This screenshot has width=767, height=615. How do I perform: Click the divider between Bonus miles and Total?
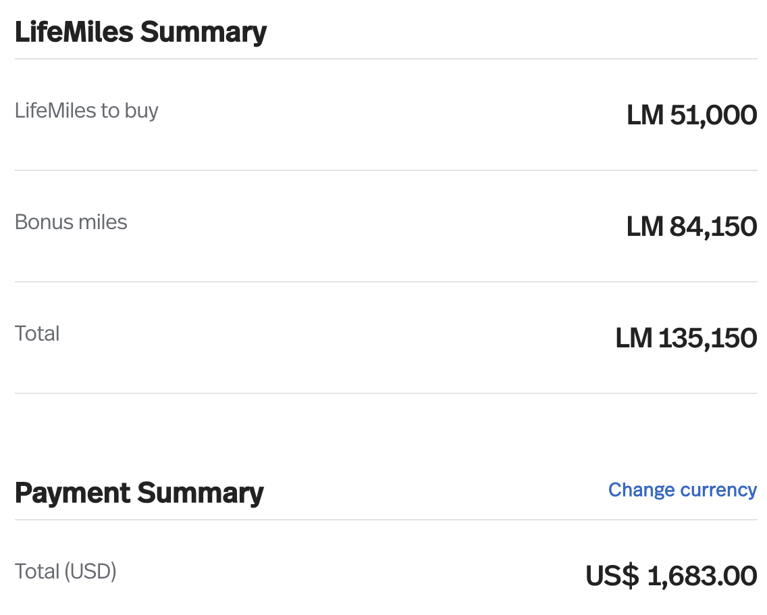386,282
